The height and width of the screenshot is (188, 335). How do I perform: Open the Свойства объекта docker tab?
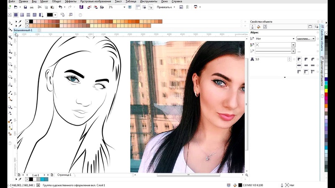(x=322, y=39)
